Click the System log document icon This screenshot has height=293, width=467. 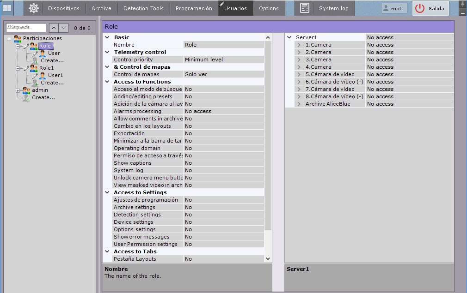[x=304, y=8]
